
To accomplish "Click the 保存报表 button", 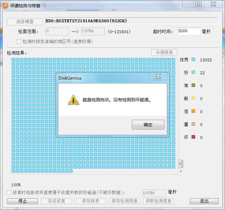I will click(91, 201).
